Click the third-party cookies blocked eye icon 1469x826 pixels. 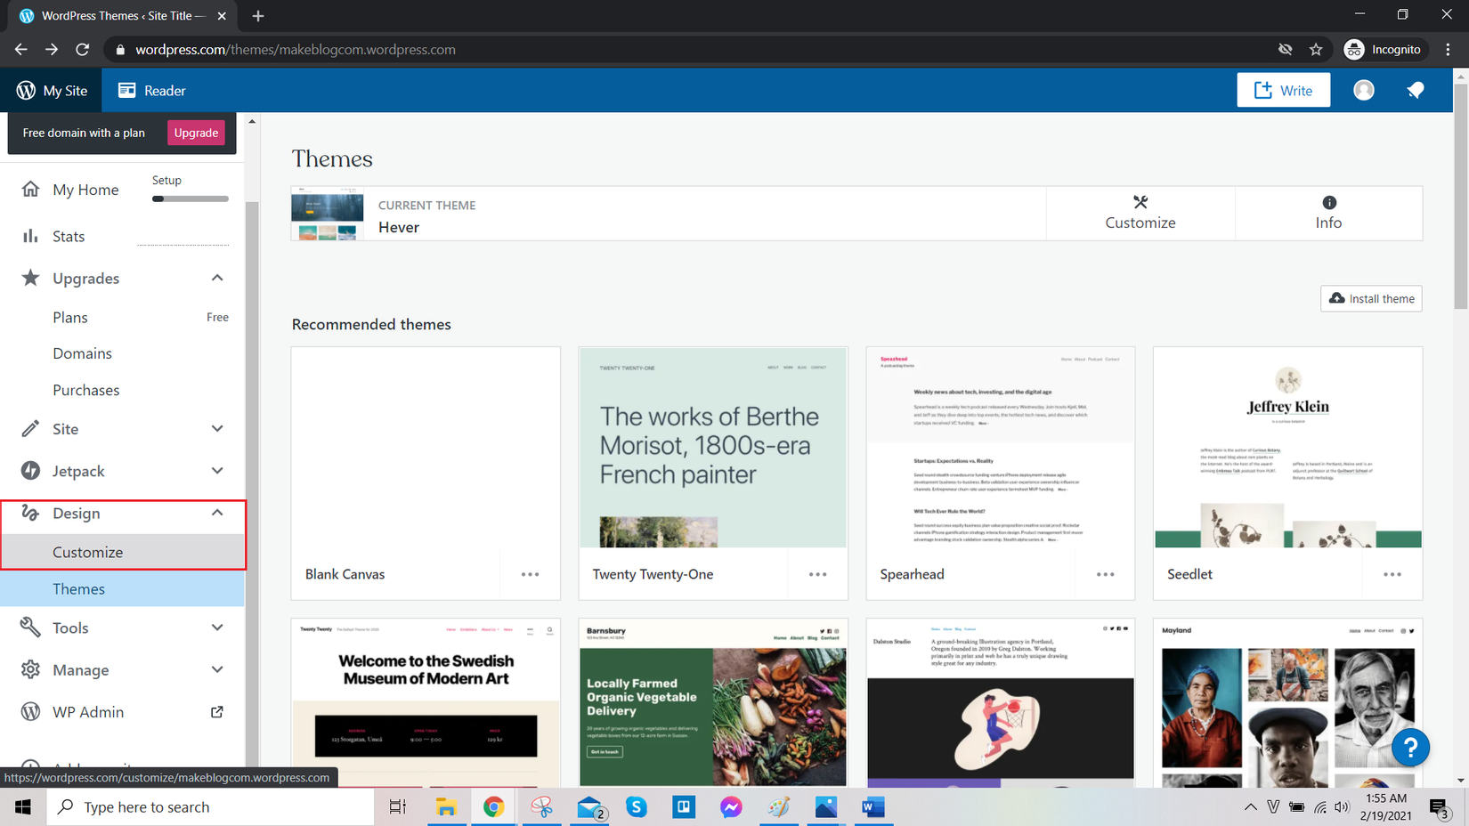(x=1285, y=50)
